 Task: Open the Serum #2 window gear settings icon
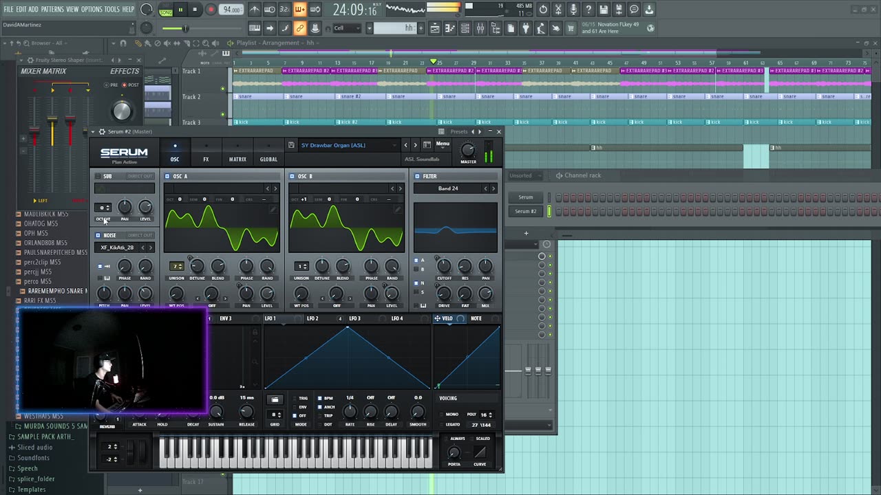click(x=102, y=131)
